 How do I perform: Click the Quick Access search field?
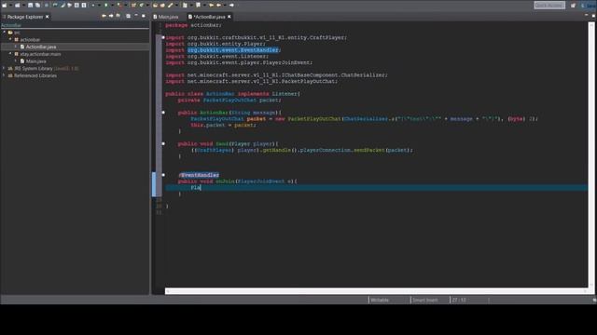549,5
